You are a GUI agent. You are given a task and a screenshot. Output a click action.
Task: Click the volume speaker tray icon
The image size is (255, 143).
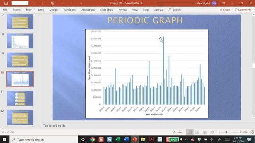[x=212, y=139]
